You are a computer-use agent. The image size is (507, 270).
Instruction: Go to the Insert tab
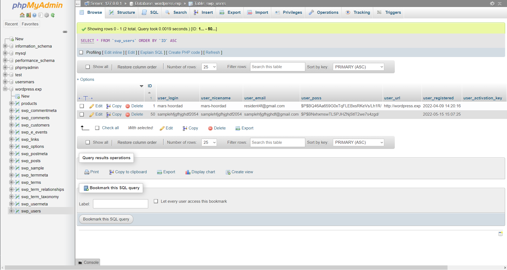click(x=203, y=12)
